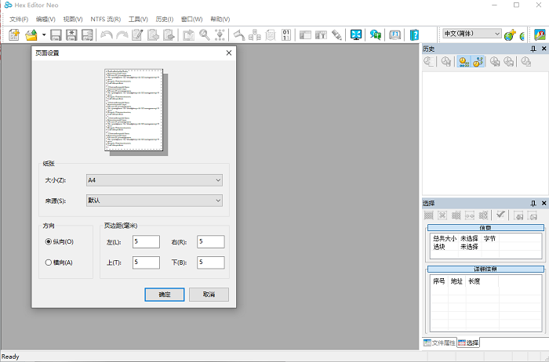Image resolution: width=549 pixels, height=362 pixels.
Task: Click the 确定 button
Action: tap(165, 295)
